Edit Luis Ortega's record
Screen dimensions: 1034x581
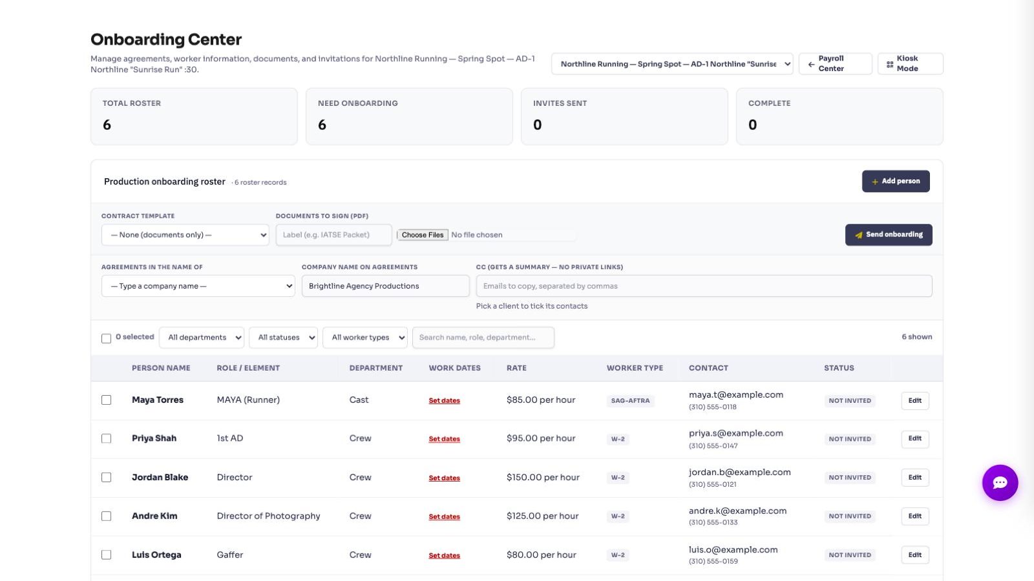point(915,555)
